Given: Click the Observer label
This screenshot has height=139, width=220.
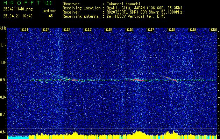Looking at the screenshot, I should coord(71,4).
